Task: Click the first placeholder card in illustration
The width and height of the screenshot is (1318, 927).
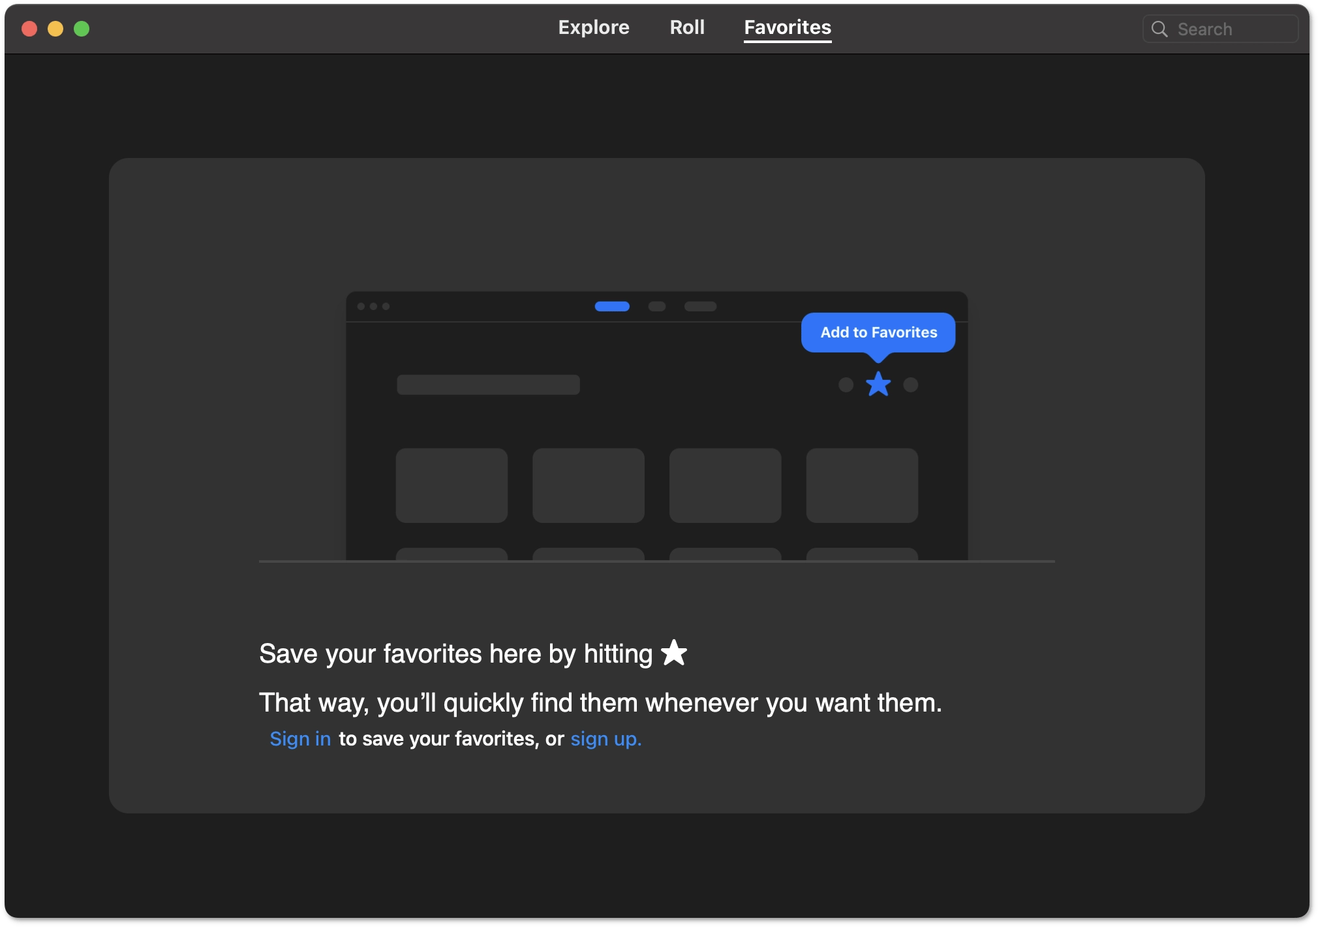Action: (452, 485)
